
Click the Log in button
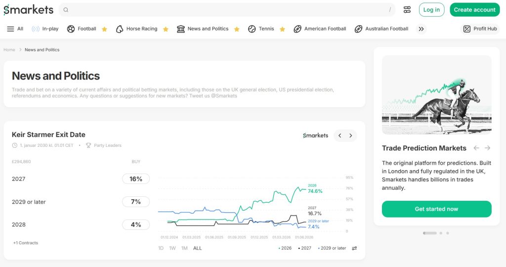[431, 10]
